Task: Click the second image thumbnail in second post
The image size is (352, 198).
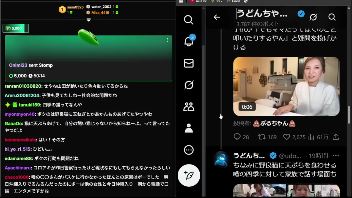Action: pyautogui.click(x=313, y=190)
